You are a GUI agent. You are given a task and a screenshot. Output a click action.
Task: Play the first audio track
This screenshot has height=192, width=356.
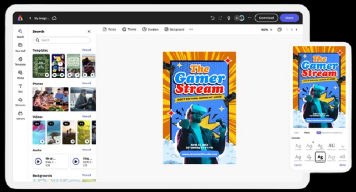tap(38, 161)
